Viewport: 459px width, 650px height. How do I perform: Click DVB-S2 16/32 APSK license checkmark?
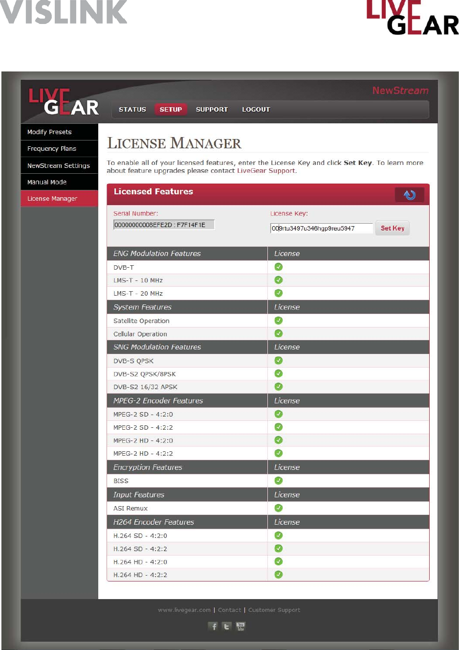click(279, 387)
